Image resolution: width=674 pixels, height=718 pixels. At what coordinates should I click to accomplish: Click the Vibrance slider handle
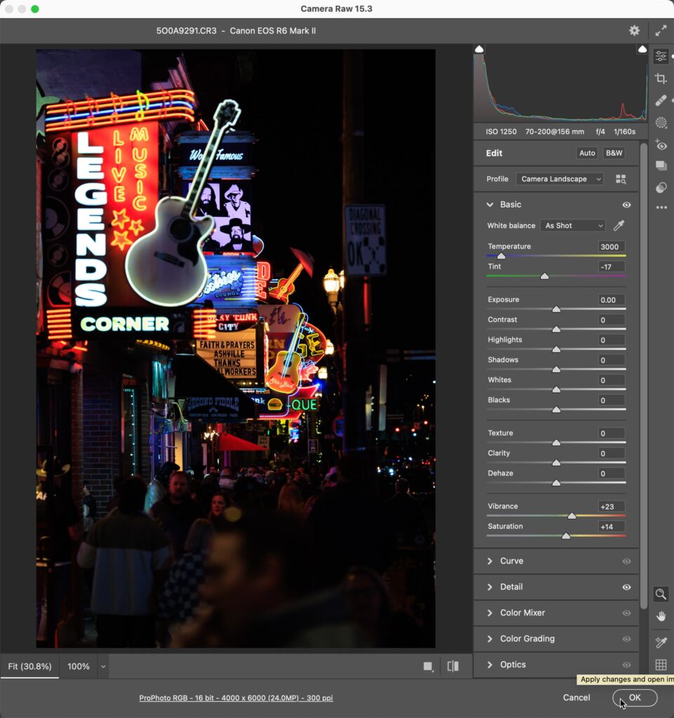[x=572, y=516]
